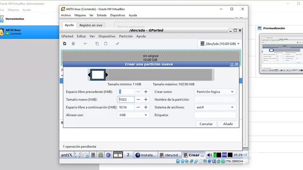
Task: Click the VirtualBox cube icon in VM title bar
Action: pyautogui.click(x=63, y=9)
